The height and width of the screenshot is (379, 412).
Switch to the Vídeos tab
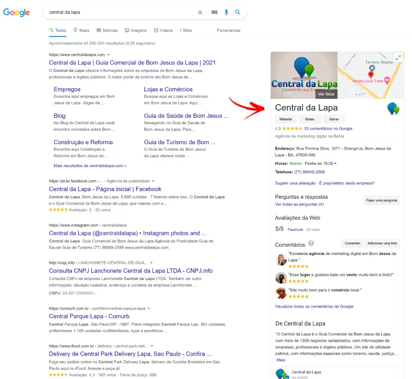pos(163,30)
